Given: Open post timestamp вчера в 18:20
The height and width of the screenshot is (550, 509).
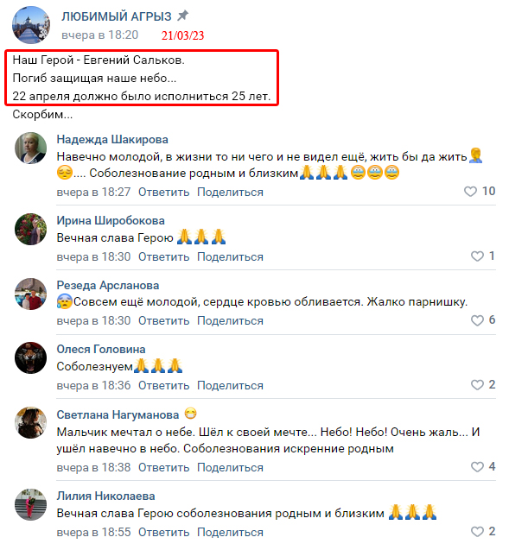Looking at the screenshot, I should tap(100, 35).
